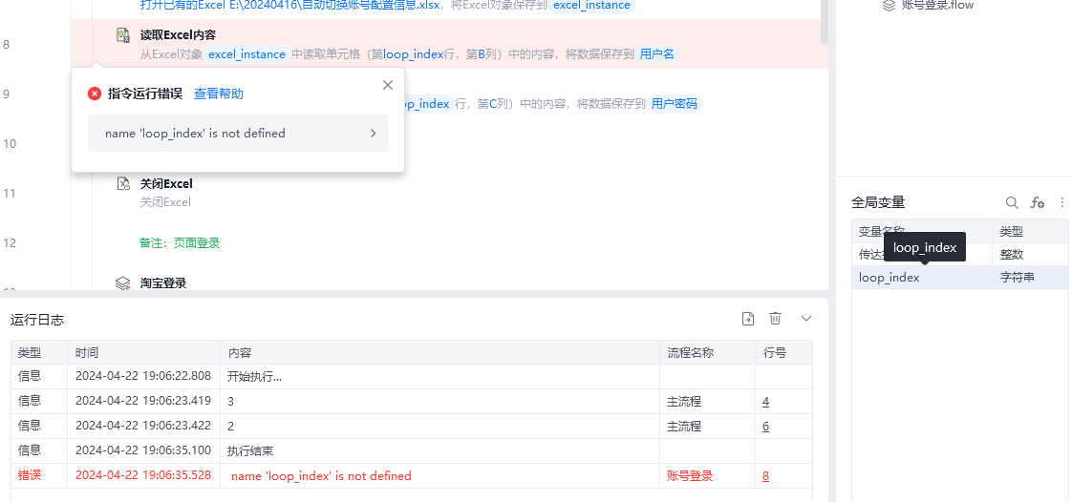
Task: Open the 账号登录.flow file
Action: click(937, 5)
